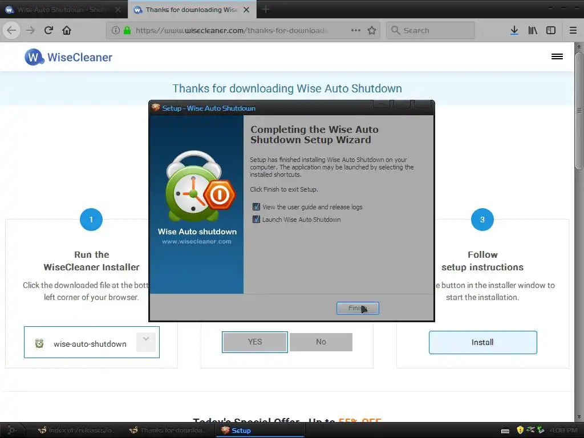The width and height of the screenshot is (584, 438).
Task: Go to the browser Home page
Action: click(67, 30)
